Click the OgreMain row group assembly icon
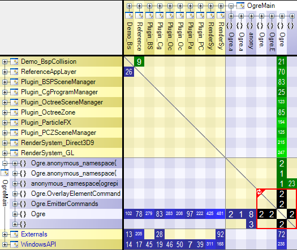This screenshot has height=250, width=297. pos(5,173)
